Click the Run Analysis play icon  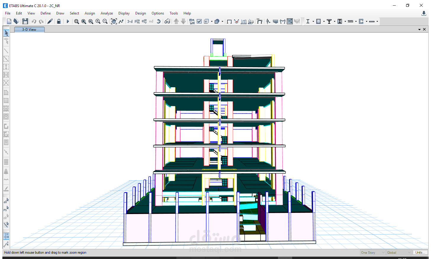click(x=68, y=21)
